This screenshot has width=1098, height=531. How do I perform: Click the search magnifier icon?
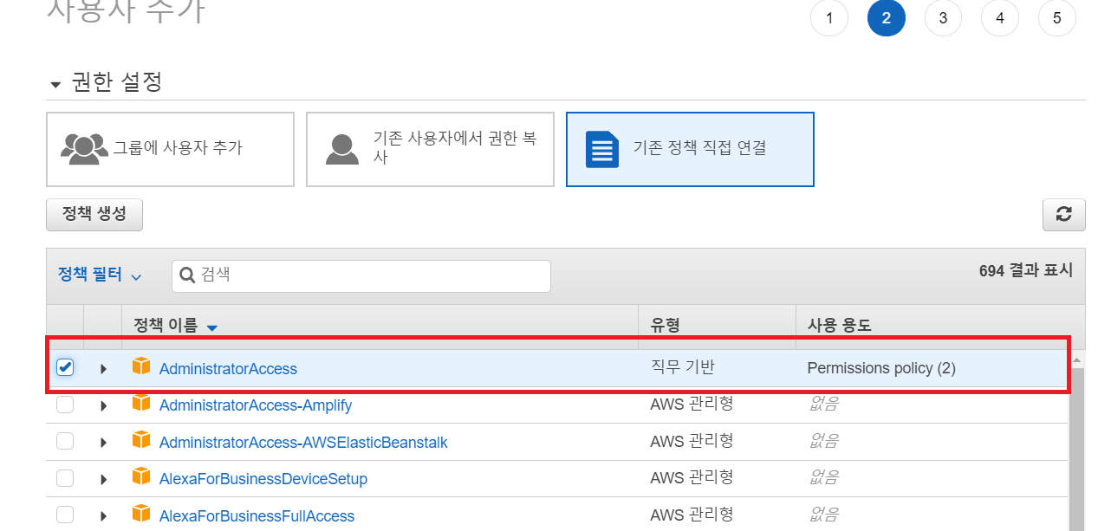tap(187, 275)
